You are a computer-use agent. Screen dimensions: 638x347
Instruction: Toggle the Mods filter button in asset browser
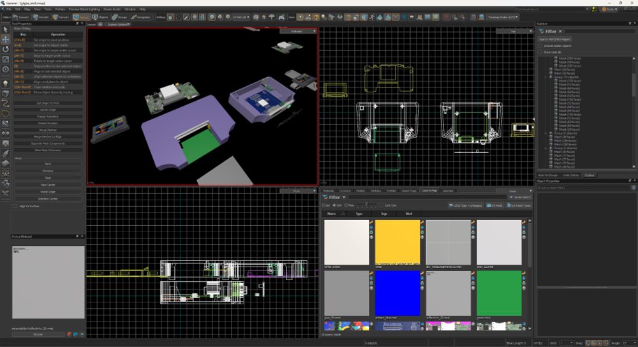(494, 205)
